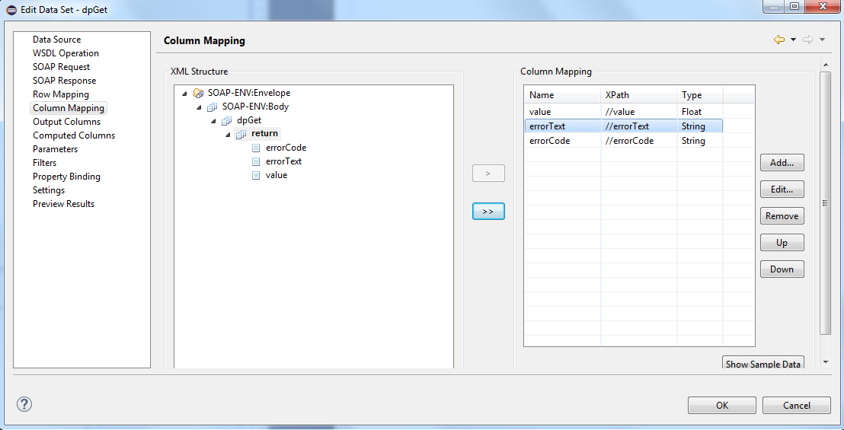Go to the SOAP Request page

61,67
